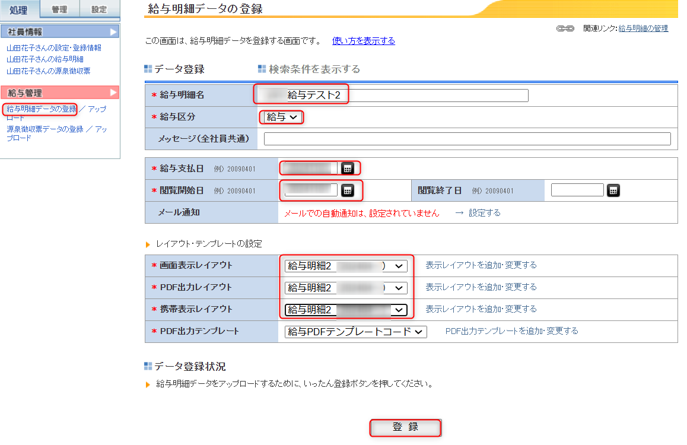Click 表示レイアウトを追加・変更する for 携帯表示レイアウト
687x445 pixels.
(x=481, y=309)
